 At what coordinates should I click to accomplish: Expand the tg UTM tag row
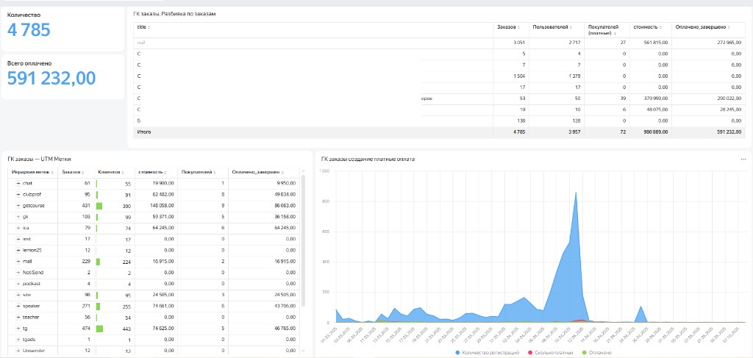pyautogui.click(x=18, y=329)
